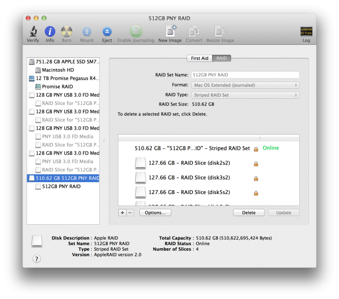
Task: Click the lock icon beside disk3s2 slice
Action: tap(256, 178)
